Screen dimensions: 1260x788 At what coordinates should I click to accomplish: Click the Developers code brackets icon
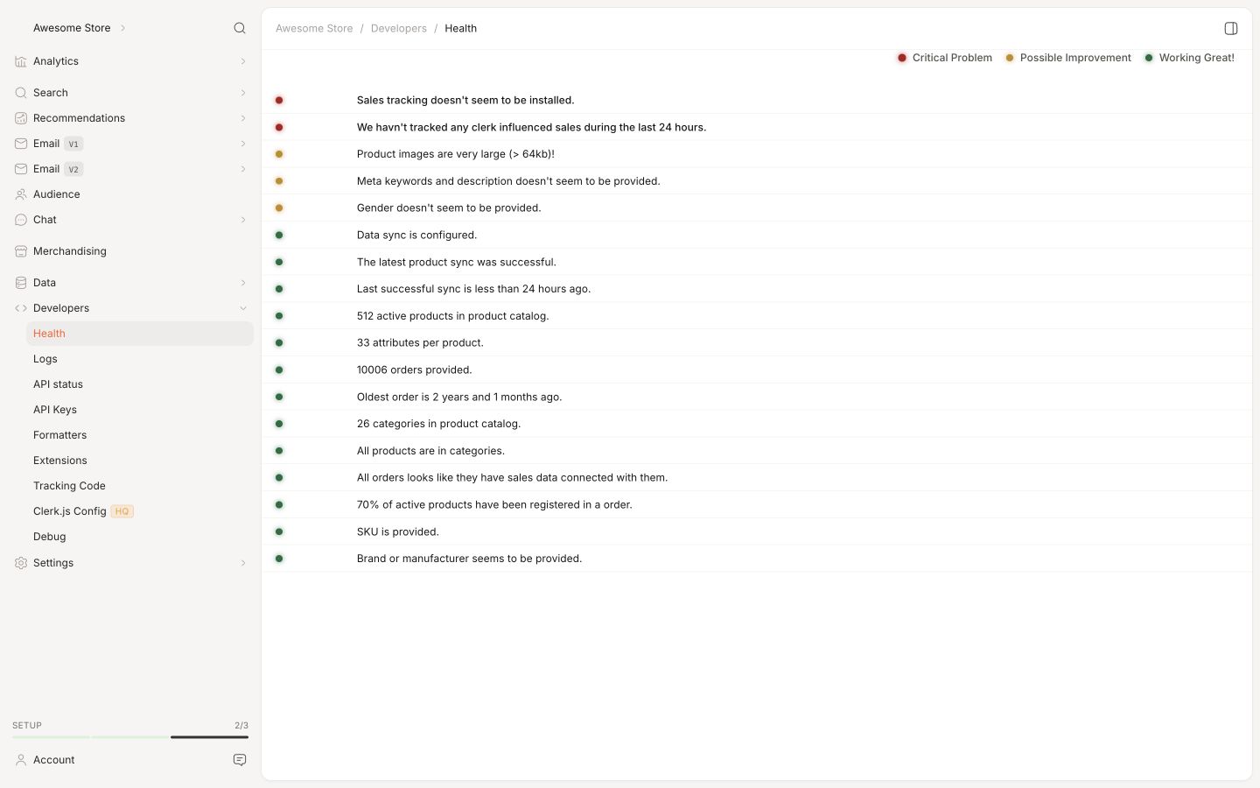click(x=21, y=308)
